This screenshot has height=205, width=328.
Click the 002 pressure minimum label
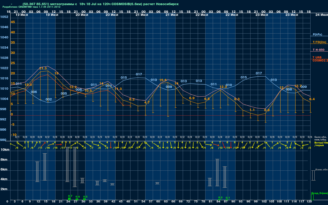[x=49, y=99]
